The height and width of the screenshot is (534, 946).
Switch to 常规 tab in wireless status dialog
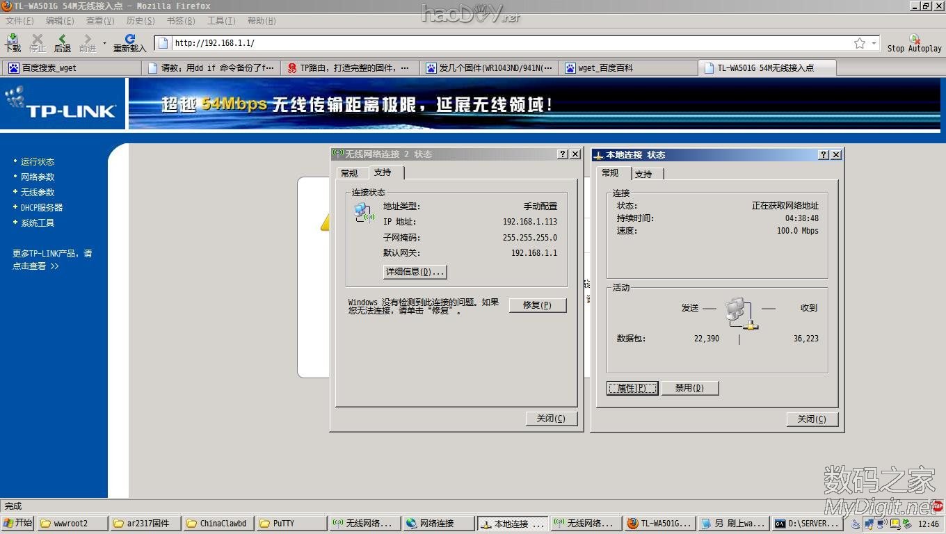[349, 173]
